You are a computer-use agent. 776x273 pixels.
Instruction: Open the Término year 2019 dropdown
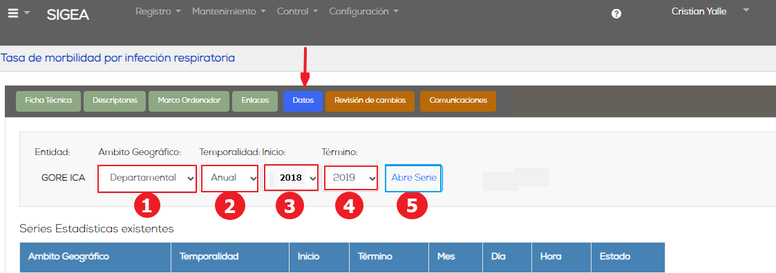(350, 179)
